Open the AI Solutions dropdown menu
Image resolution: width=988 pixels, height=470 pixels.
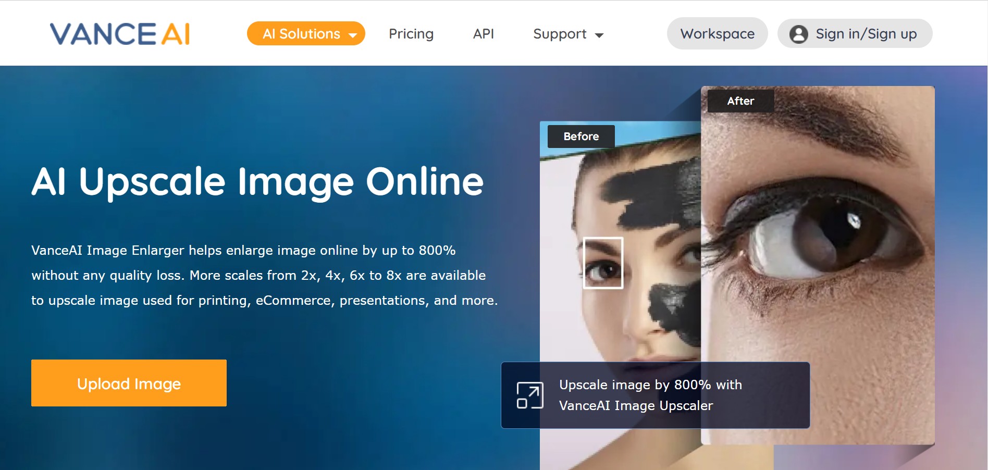(x=306, y=33)
